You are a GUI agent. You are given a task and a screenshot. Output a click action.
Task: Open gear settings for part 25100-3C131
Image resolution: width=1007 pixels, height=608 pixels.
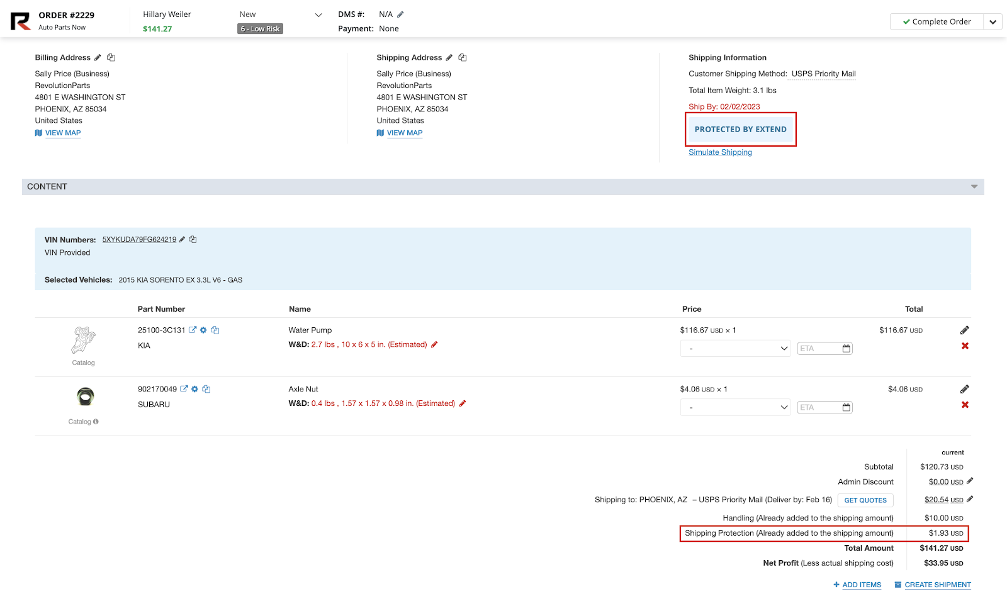point(203,330)
